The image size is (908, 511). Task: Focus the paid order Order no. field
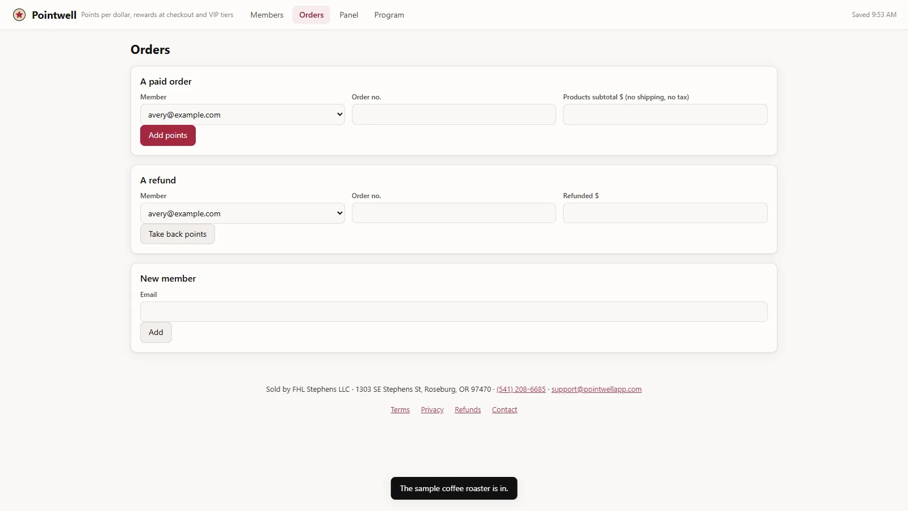[454, 114]
